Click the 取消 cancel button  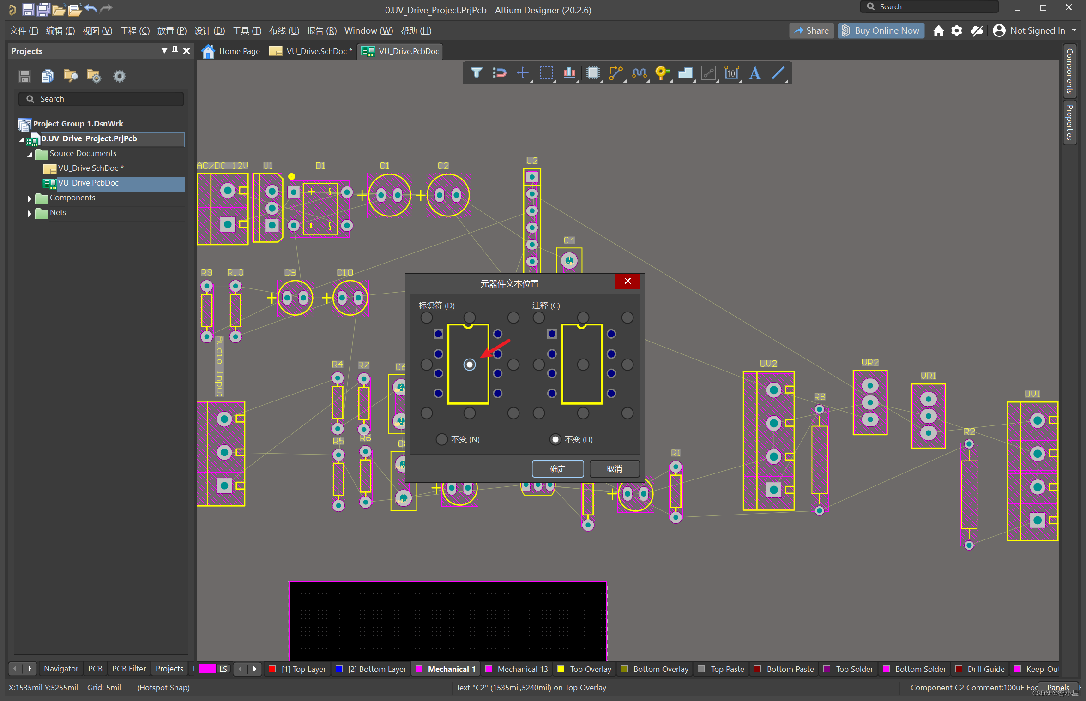coord(614,468)
